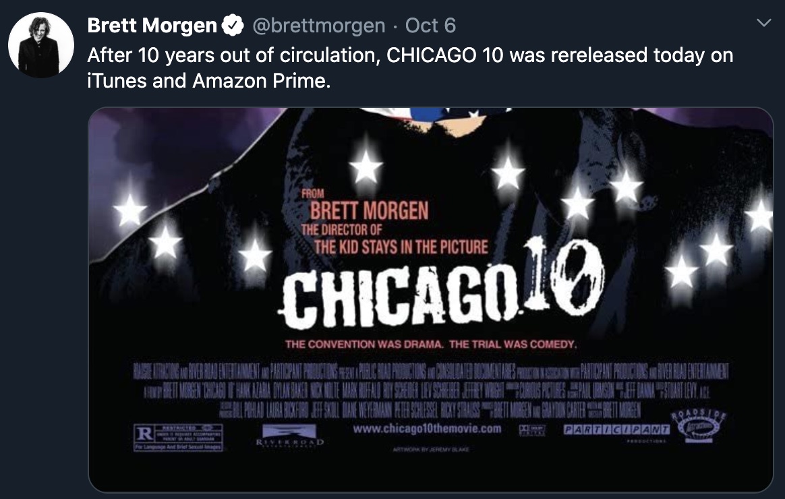Expand the tweet options chevron
Screen dimensions: 785x499
pyautogui.click(x=763, y=23)
